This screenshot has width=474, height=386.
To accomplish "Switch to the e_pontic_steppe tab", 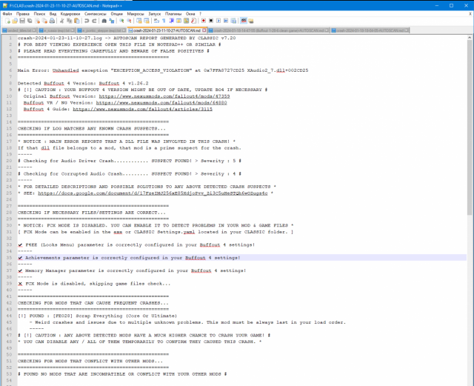I will point(101,30).
